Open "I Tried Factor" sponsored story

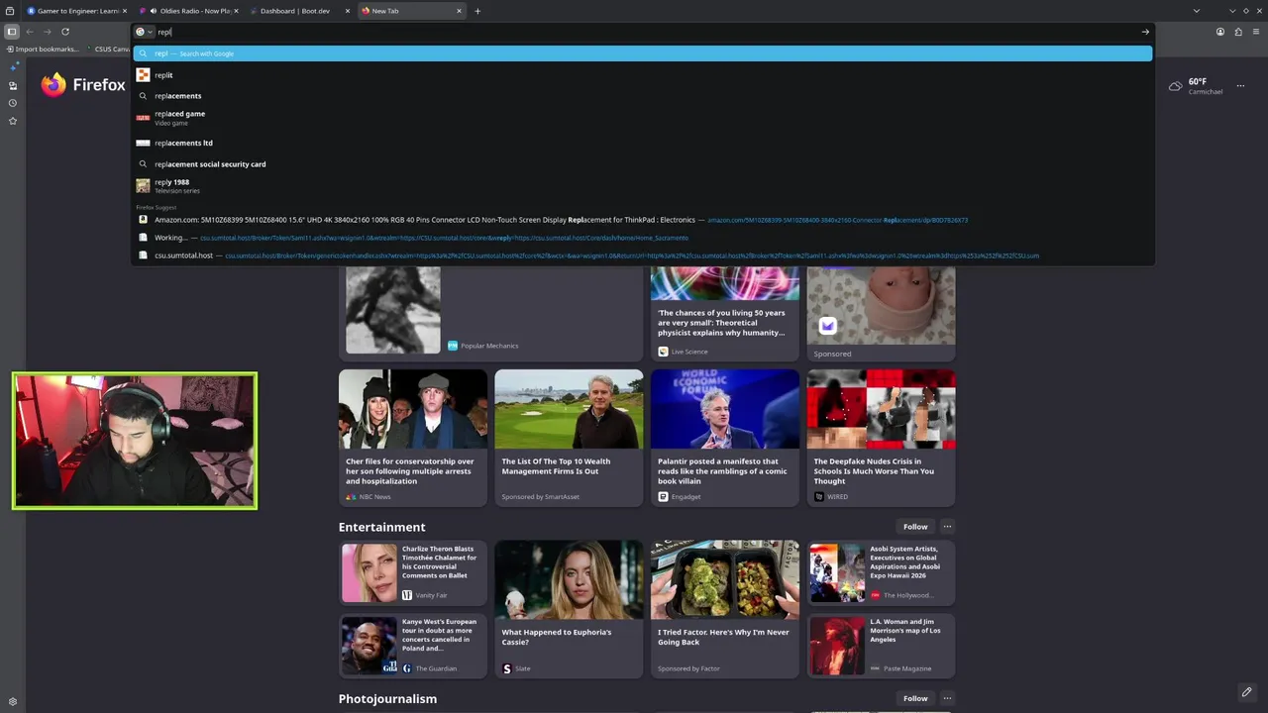724,609
